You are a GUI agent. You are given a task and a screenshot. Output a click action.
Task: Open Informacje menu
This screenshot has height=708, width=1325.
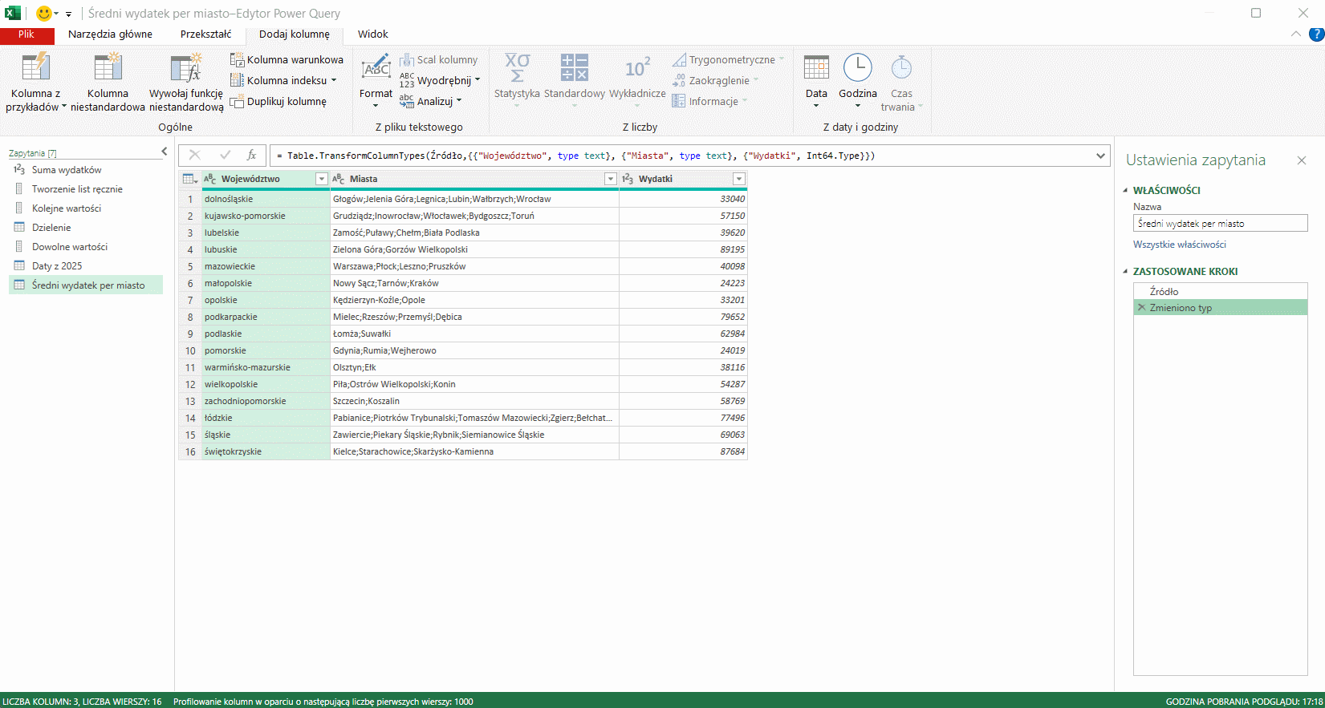click(x=709, y=101)
